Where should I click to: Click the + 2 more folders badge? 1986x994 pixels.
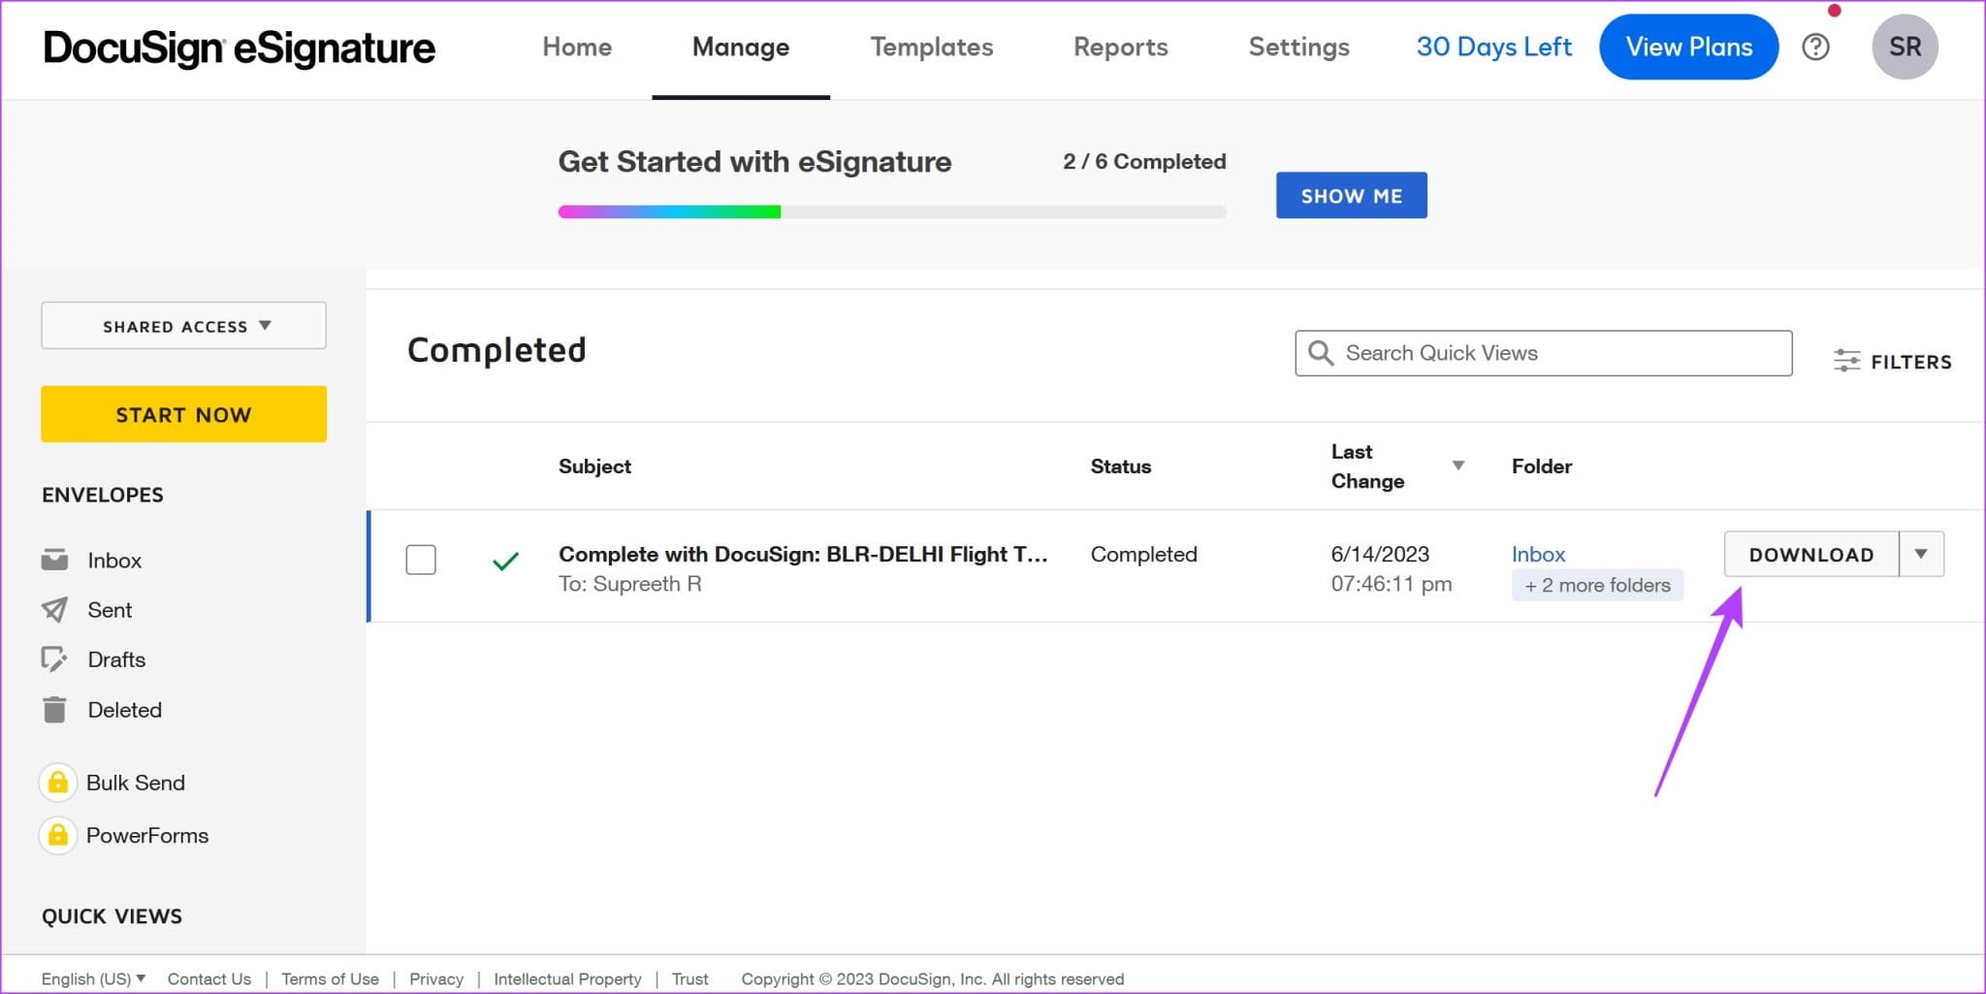tap(1597, 585)
